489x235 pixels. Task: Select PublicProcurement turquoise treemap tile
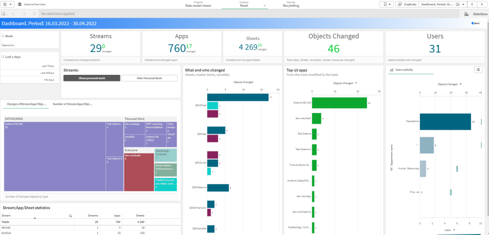[165, 184]
